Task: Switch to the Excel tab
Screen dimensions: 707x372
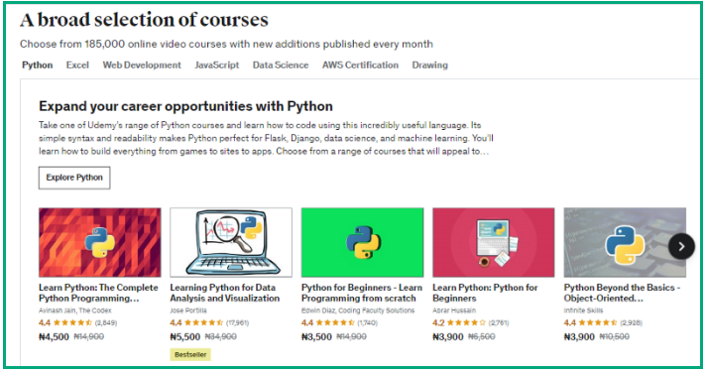Action: click(x=77, y=64)
